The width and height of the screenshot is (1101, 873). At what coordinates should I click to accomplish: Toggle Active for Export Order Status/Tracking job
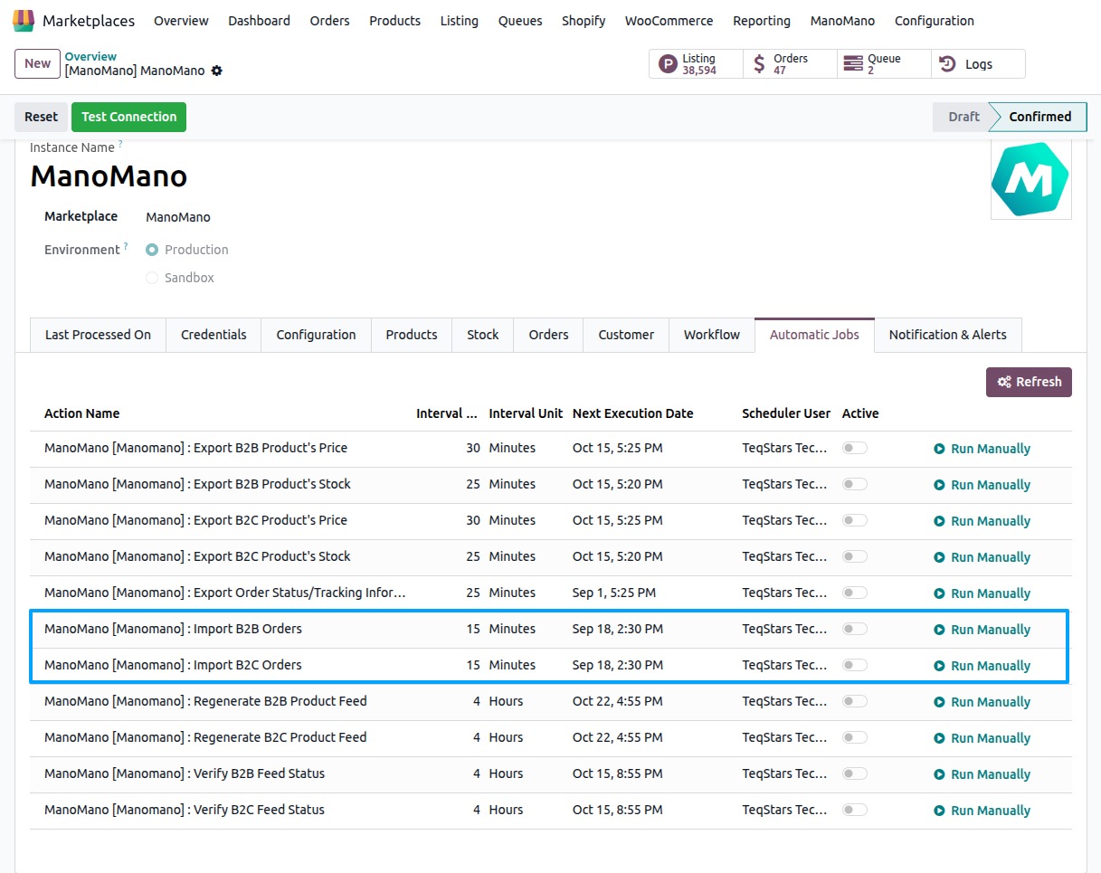coord(855,593)
